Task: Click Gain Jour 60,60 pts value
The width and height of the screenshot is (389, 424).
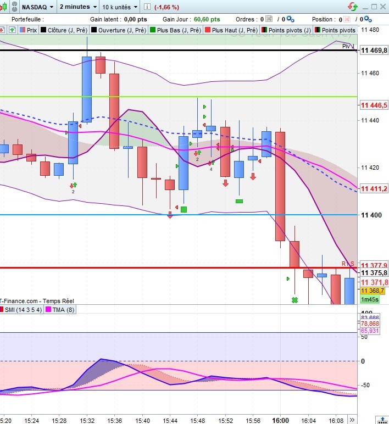Action: [207, 19]
